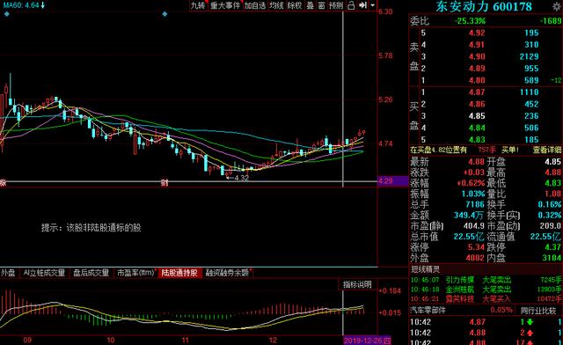Click the blue diamond marker above mid chart
Viewport: 563px width, 345px height.
[x=165, y=14]
